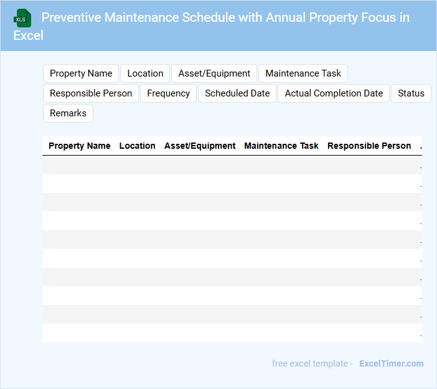This screenshot has width=437, height=389.
Task: Click the page title heading text
Action: 225,17
